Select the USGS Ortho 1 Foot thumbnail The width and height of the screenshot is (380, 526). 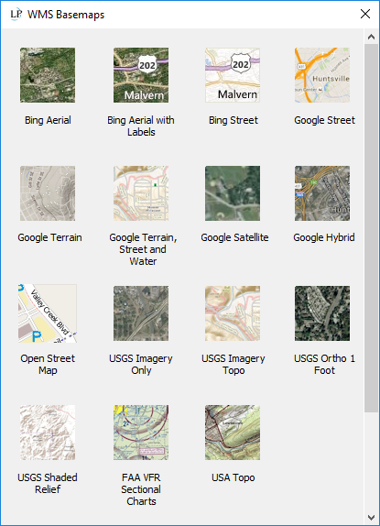click(x=322, y=313)
